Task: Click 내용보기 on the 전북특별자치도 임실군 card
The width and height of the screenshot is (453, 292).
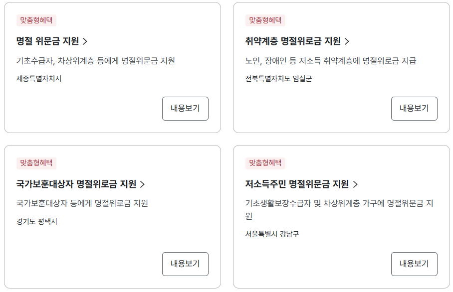Action: click(414, 108)
